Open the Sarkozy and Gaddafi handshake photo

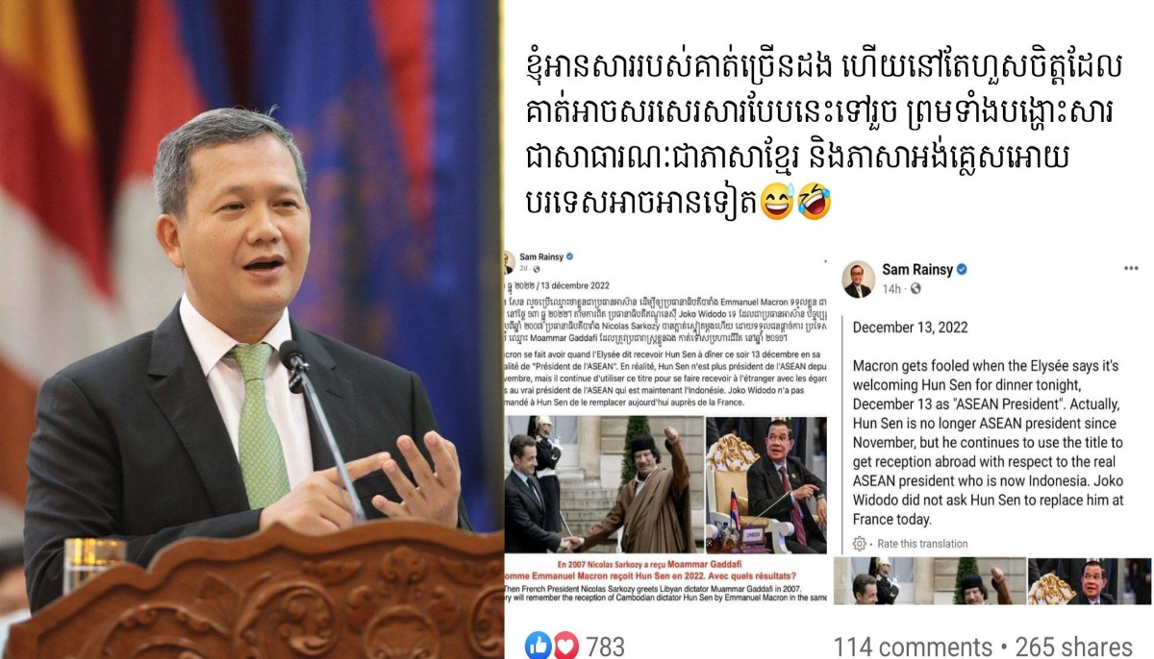point(603,486)
